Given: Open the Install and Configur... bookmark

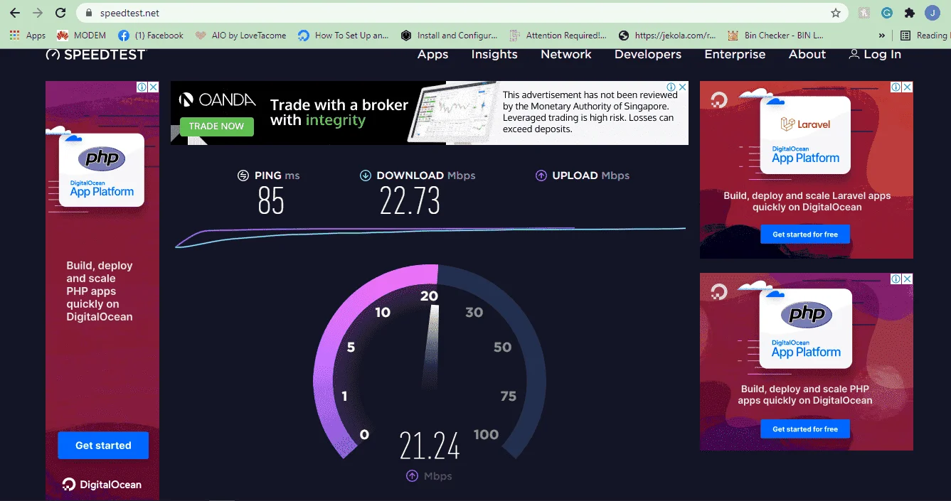Looking at the screenshot, I should [449, 36].
